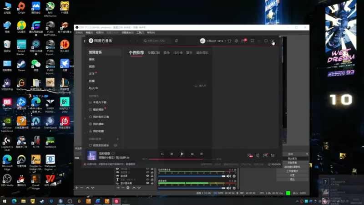Move source down with OBS sources down arrow

coord(139,188)
